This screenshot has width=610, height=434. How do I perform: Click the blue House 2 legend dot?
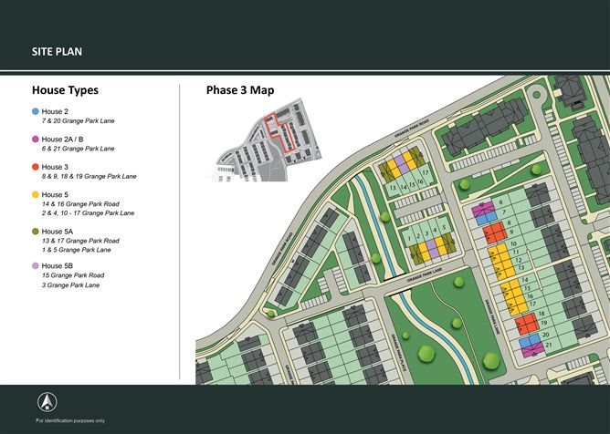click(35, 111)
